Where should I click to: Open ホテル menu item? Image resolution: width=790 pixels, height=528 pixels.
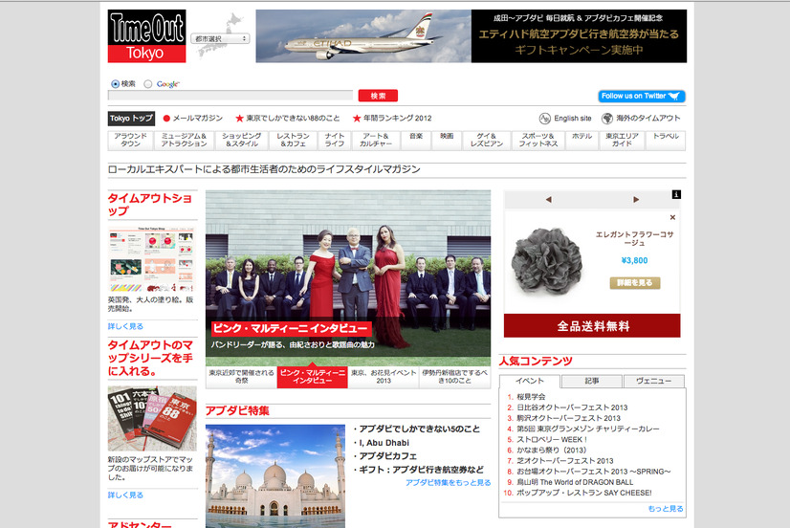582,140
